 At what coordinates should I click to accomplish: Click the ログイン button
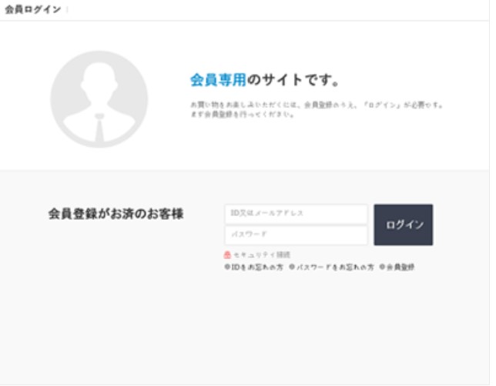click(404, 225)
